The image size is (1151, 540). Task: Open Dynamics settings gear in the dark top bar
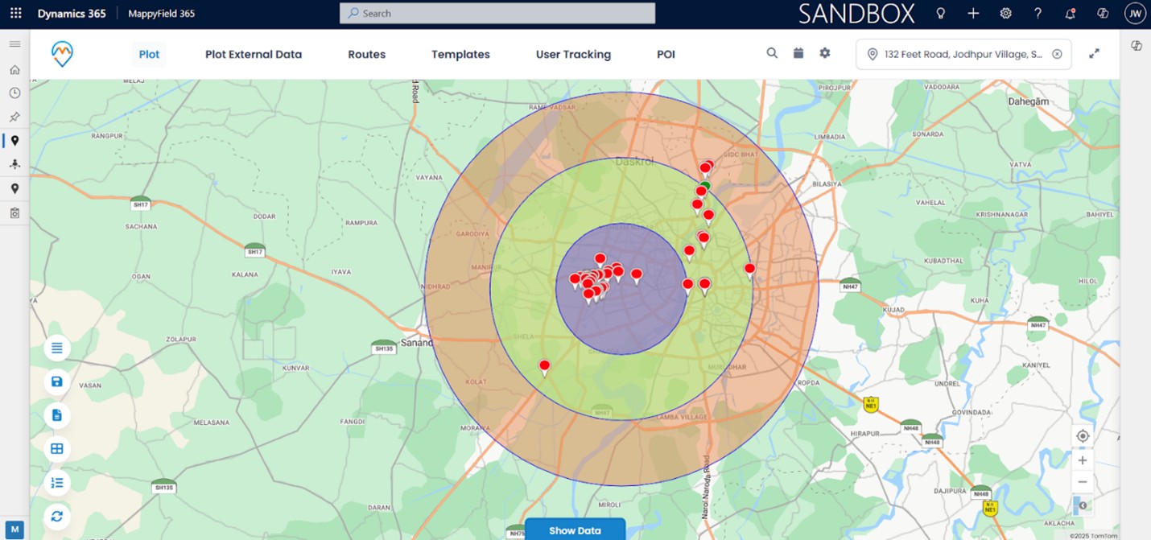click(1005, 14)
